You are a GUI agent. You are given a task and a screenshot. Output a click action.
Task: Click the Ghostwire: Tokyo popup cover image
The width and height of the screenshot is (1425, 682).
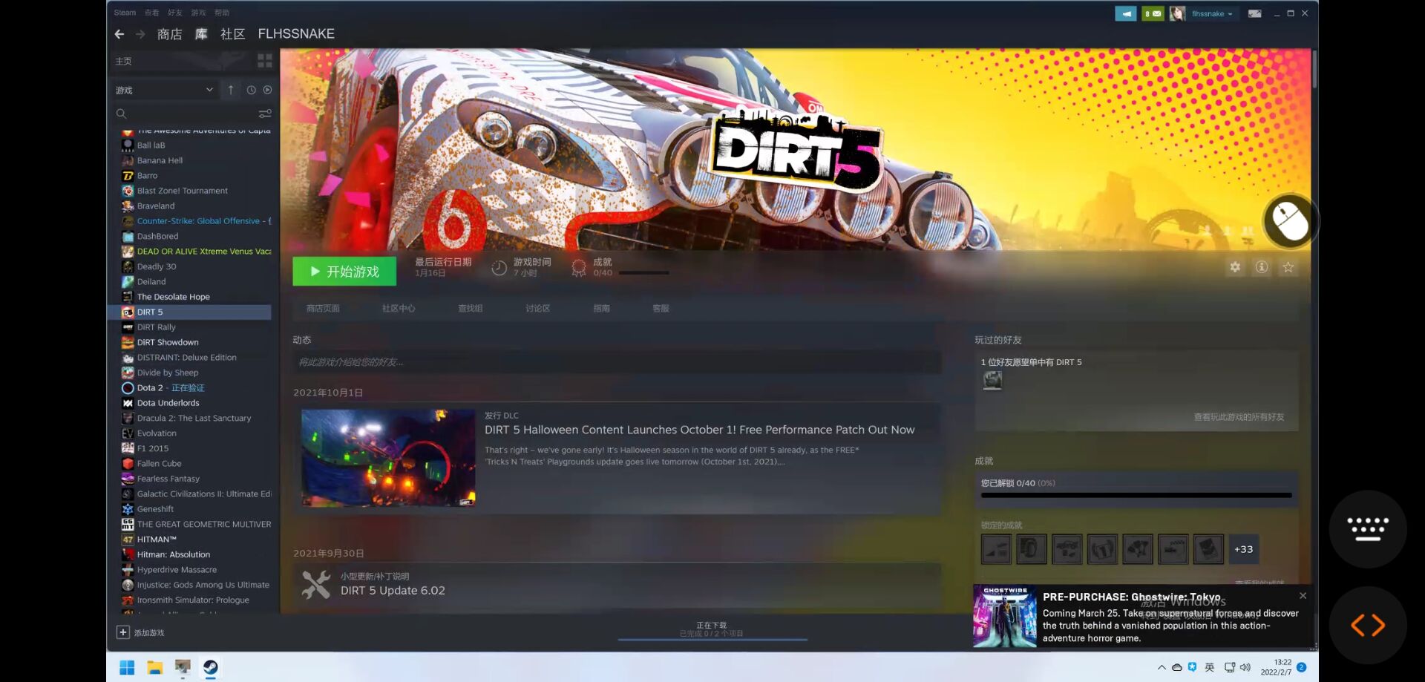click(1005, 616)
